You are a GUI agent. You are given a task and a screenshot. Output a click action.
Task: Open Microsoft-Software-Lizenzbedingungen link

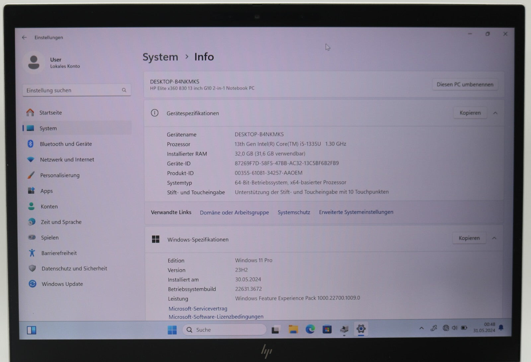click(x=216, y=317)
